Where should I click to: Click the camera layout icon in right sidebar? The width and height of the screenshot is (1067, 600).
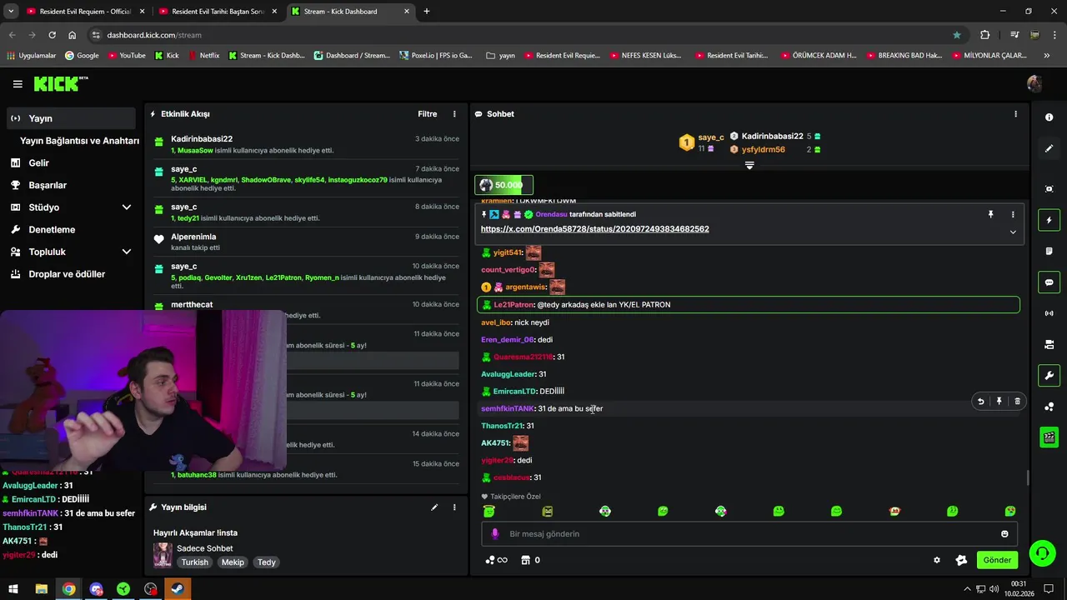click(x=1049, y=344)
